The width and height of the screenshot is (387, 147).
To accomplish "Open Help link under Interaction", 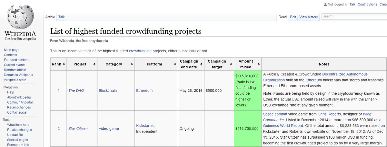I will [11, 92].
